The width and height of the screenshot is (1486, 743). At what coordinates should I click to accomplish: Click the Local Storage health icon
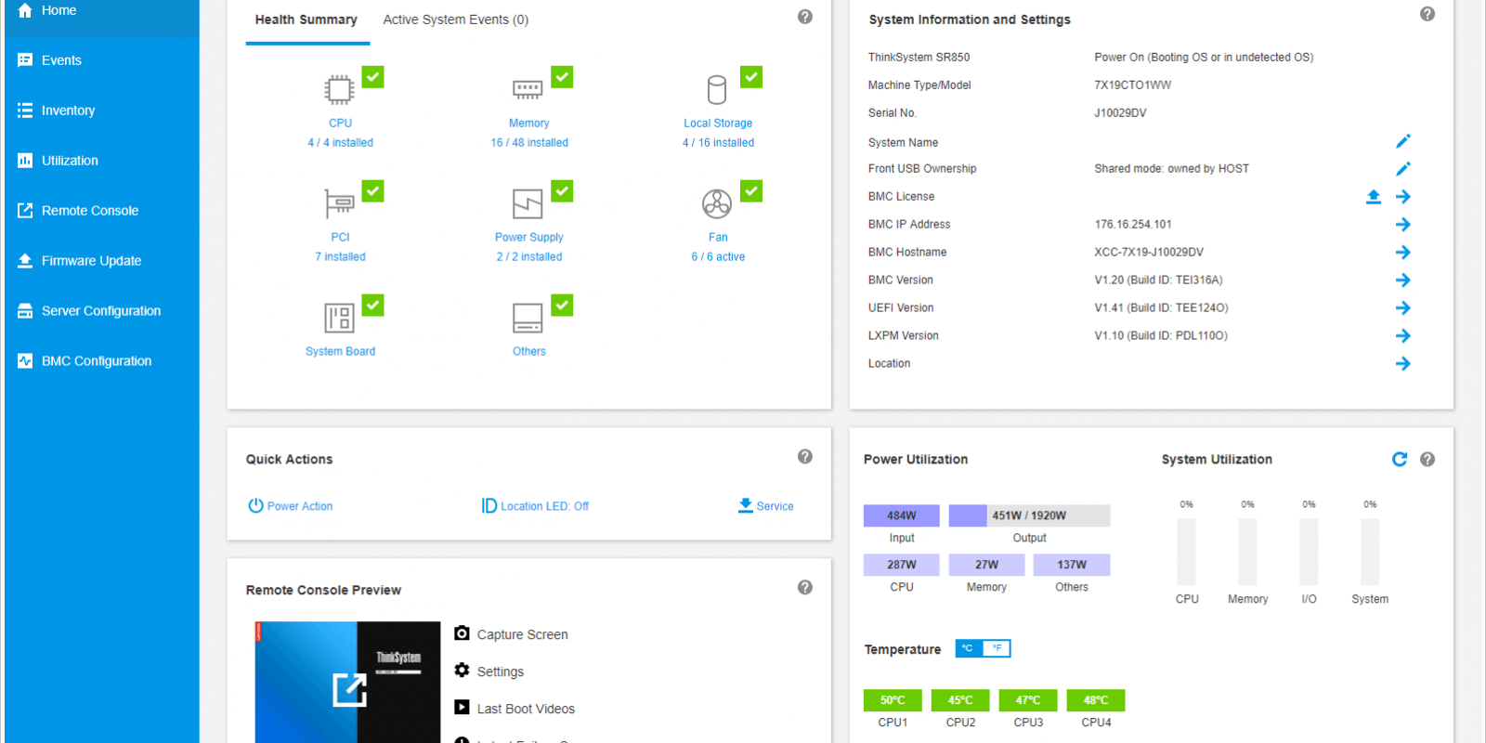(717, 89)
